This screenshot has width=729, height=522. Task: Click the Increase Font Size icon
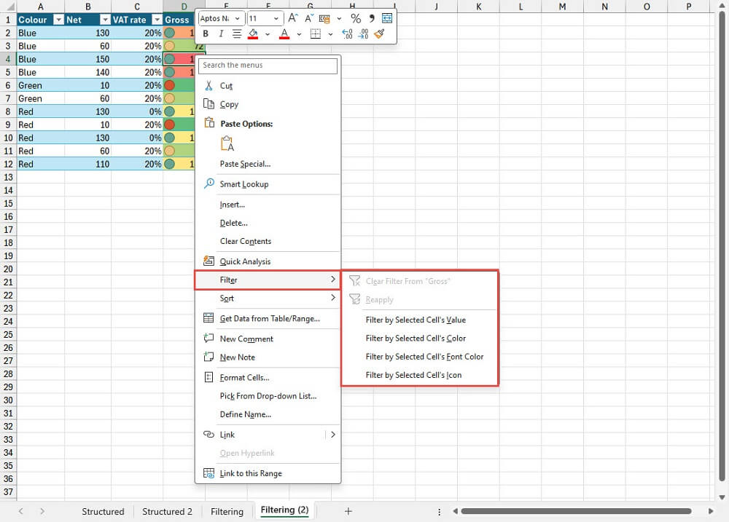(x=292, y=18)
